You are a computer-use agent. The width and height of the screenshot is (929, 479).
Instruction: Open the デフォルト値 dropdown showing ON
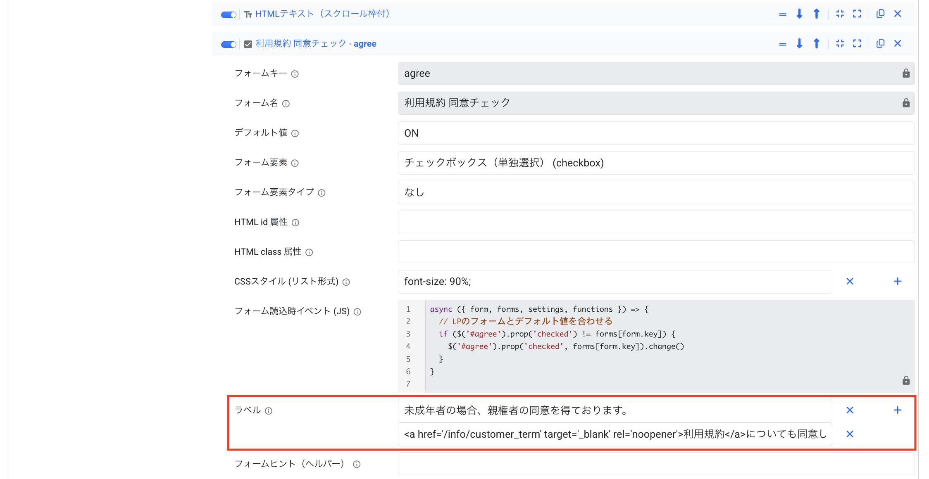656,133
